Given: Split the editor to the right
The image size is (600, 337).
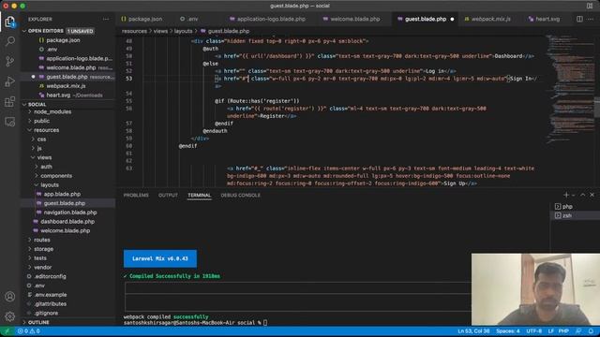Looking at the screenshot, I should coord(579,19).
